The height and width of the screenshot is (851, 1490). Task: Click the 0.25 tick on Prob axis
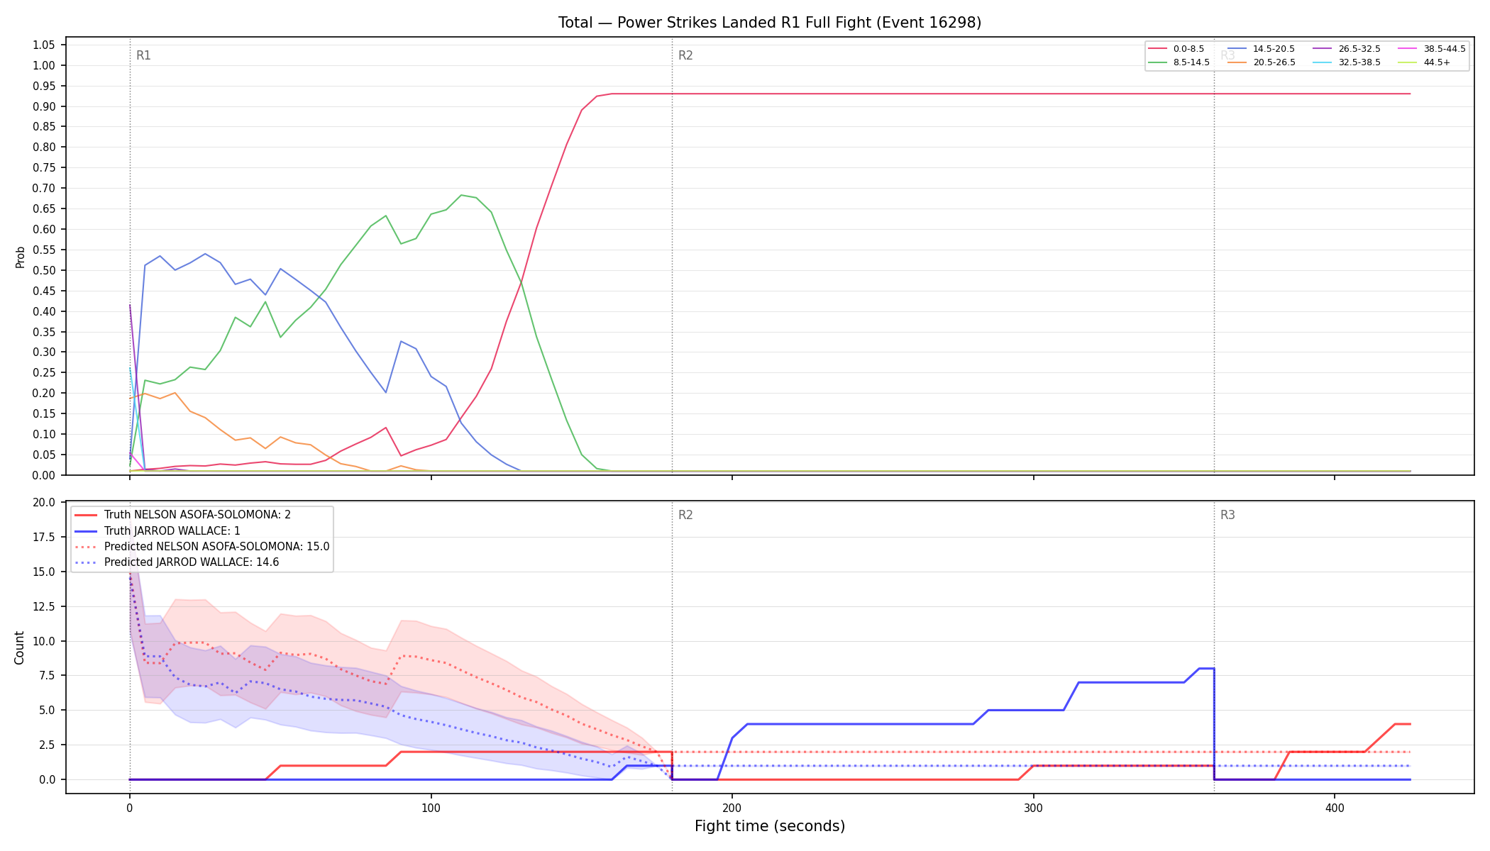[x=44, y=372]
